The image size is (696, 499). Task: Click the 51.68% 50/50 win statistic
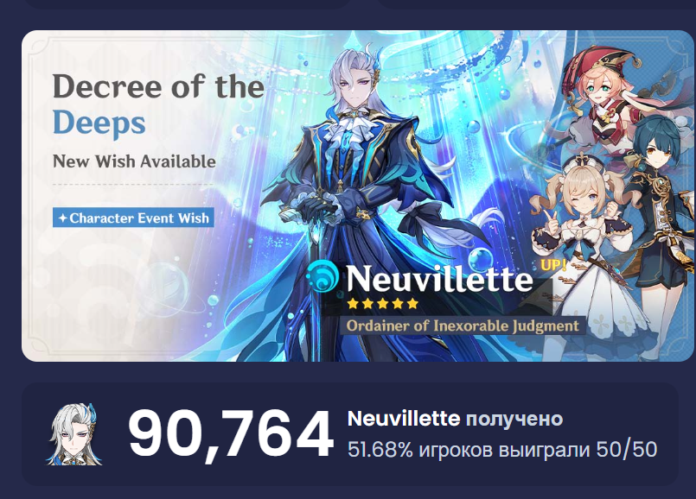click(x=502, y=450)
